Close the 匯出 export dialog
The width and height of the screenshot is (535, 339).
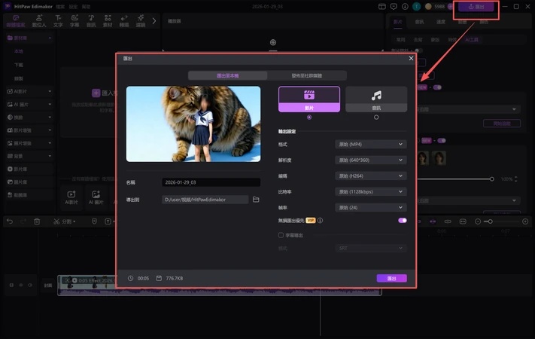411,58
